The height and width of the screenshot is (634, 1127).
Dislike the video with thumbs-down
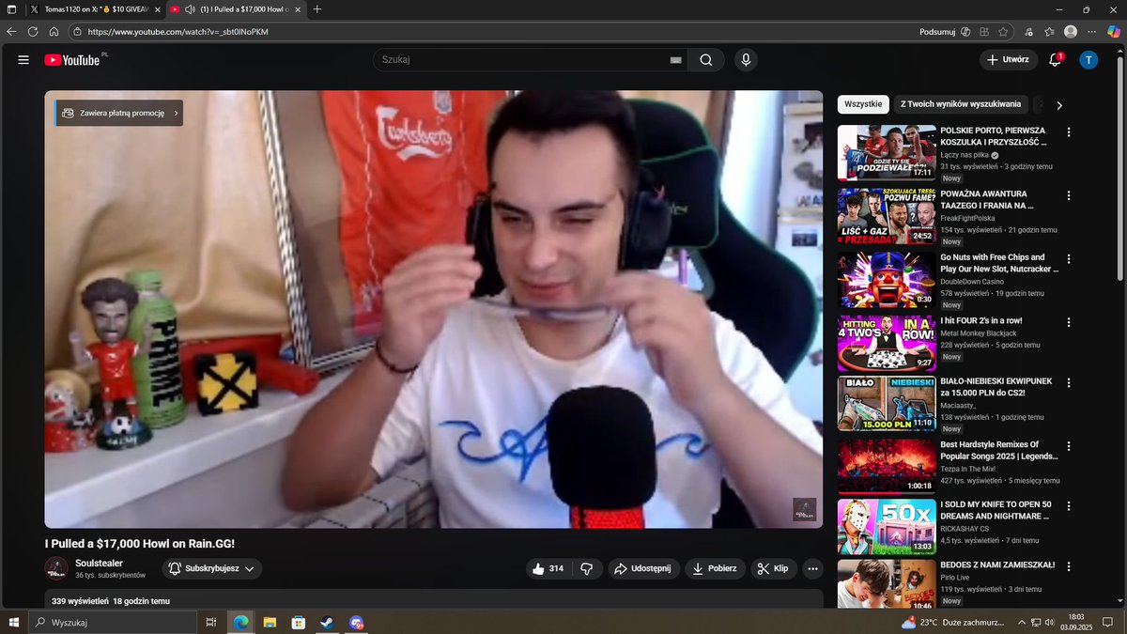pyautogui.click(x=587, y=568)
